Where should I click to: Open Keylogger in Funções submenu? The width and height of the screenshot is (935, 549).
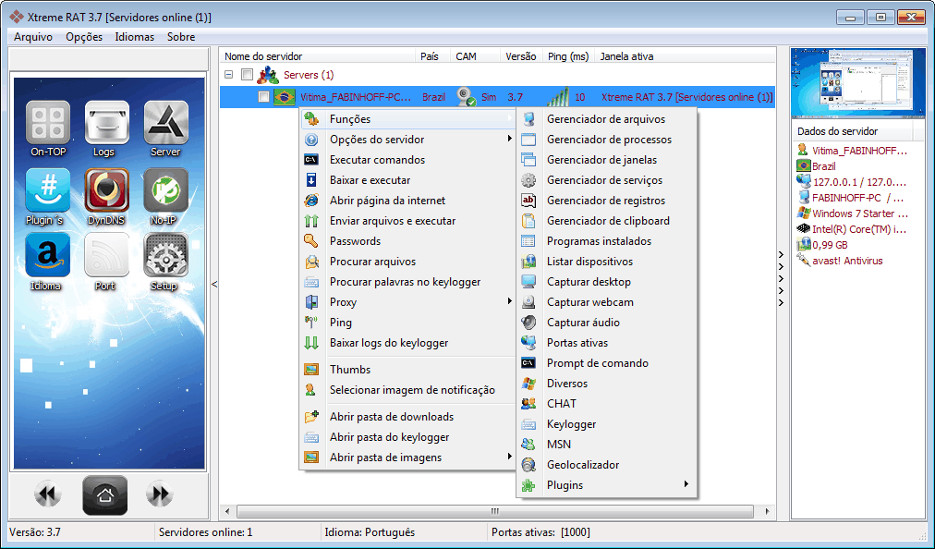click(606, 423)
